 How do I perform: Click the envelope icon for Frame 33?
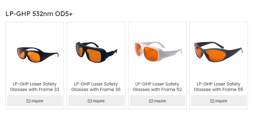point(28,101)
